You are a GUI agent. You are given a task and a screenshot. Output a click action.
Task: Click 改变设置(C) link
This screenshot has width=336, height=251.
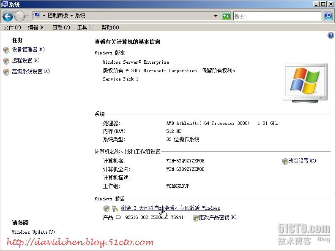[x=302, y=161]
